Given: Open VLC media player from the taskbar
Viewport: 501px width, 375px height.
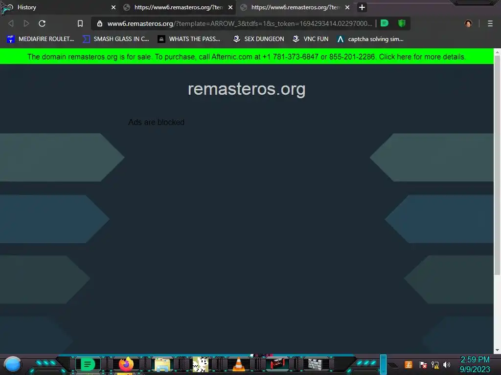Looking at the screenshot, I should tap(239, 364).
